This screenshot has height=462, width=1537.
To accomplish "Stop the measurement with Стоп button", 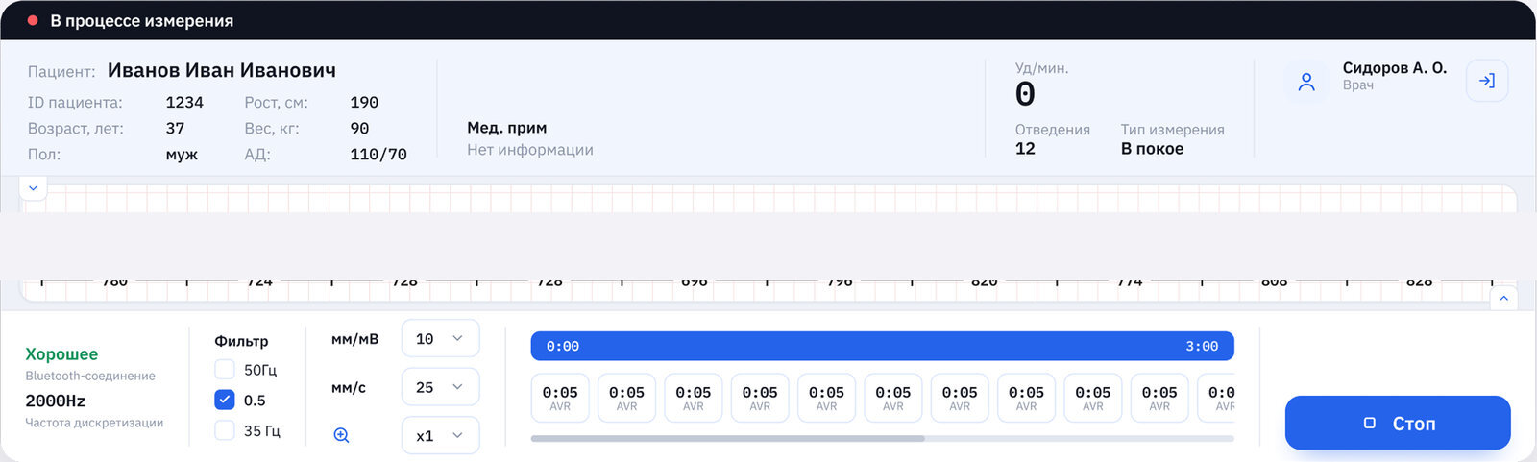I will point(1398,423).
